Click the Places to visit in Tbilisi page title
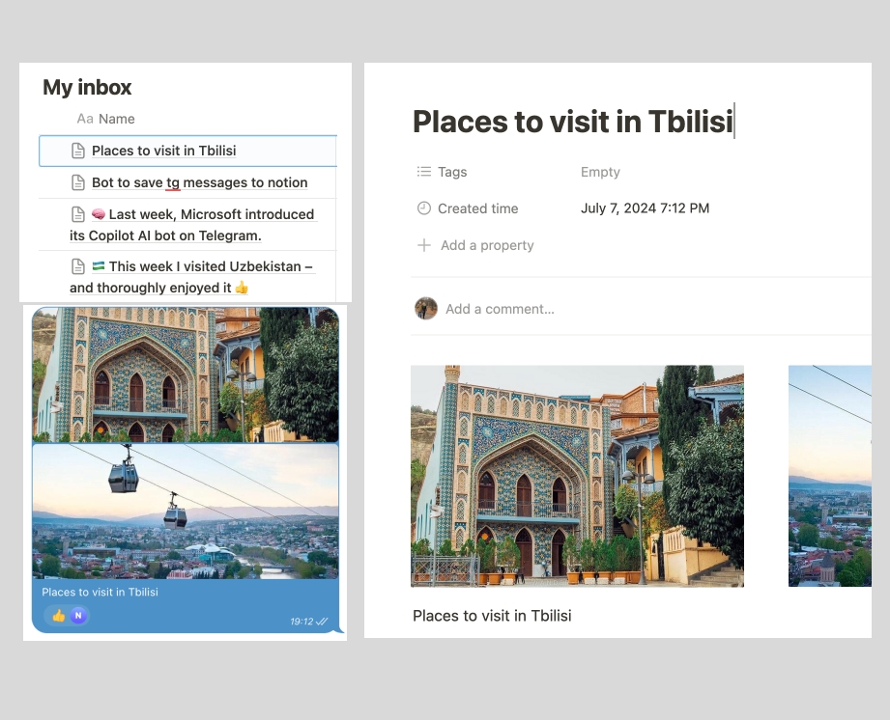This screenshot has width=890, height=720. (572, 122)
